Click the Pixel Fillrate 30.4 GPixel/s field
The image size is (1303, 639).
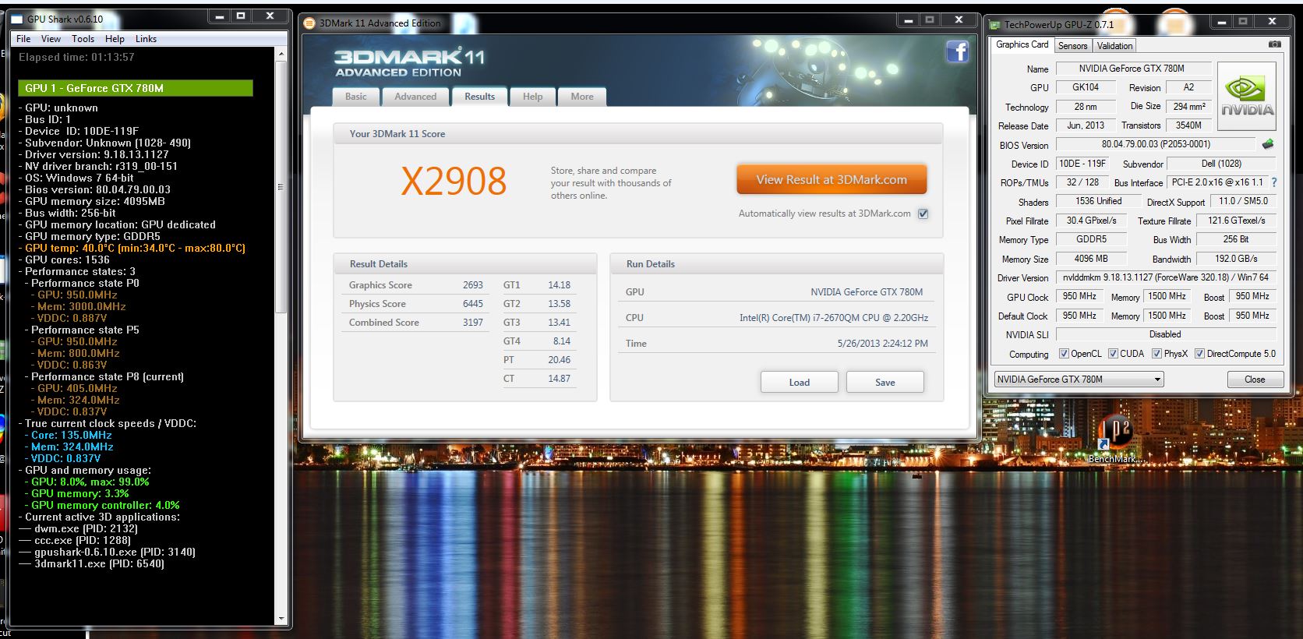click(1091, 221)
